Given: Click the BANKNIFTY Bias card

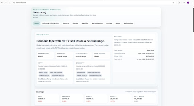Looking at the screenshot, I should (83, 55).
